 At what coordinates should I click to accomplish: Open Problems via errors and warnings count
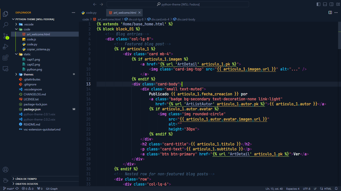[27, 189]
